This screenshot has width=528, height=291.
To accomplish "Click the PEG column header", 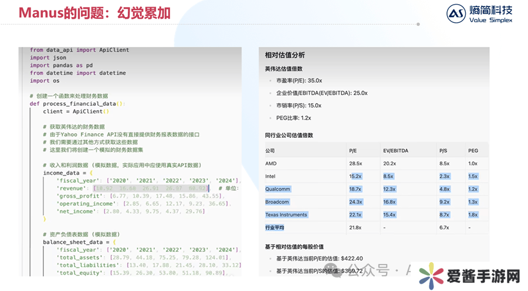I will point(473,151).
